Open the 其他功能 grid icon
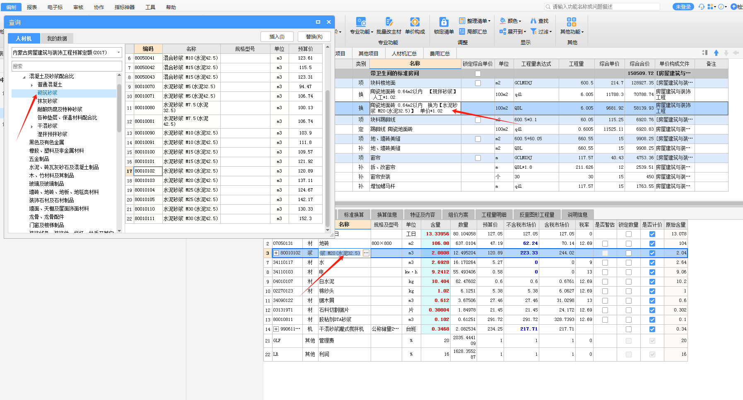The height and width of the screenshot is (400, 743). (572, 22)
